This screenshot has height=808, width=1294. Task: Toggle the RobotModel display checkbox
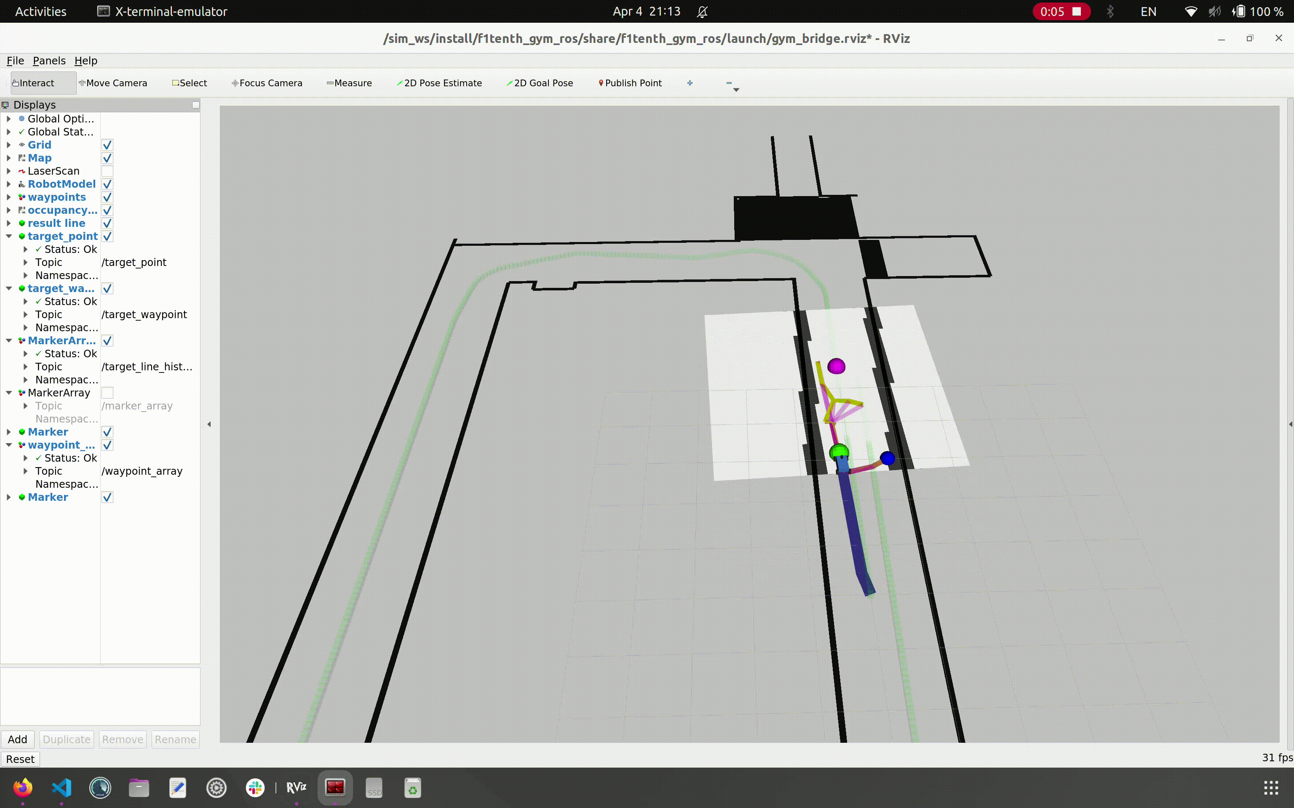click(107, 184)
